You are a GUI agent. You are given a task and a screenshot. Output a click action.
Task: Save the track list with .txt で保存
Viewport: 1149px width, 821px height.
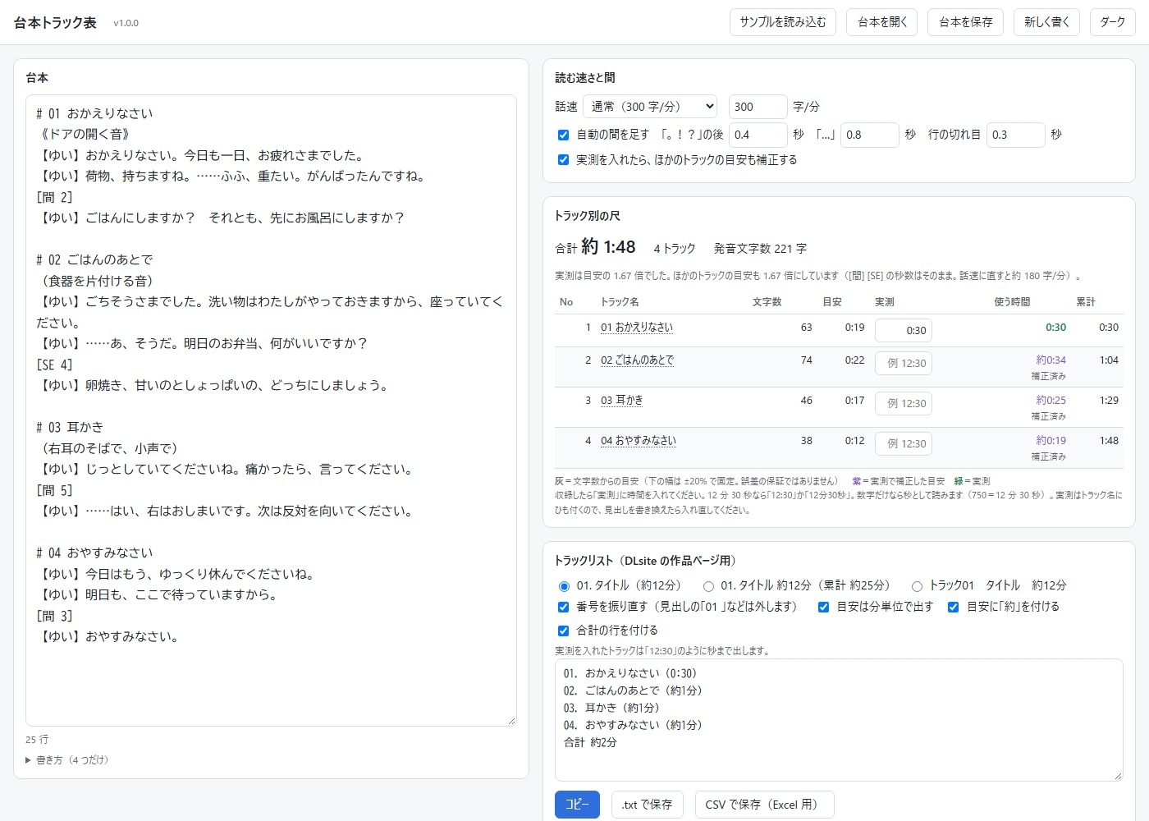[x=647, y=805]
